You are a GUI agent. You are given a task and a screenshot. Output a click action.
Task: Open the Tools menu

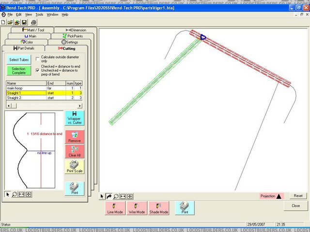39,14
